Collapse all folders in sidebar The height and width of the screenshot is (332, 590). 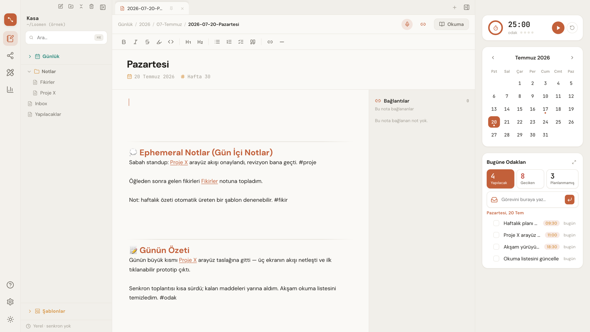81,7
